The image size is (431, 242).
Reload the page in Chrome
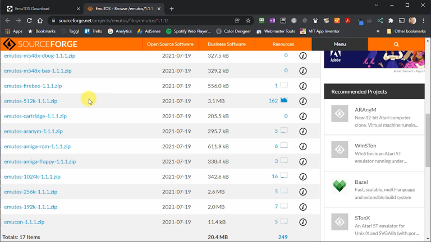click(x=29, y=21)
